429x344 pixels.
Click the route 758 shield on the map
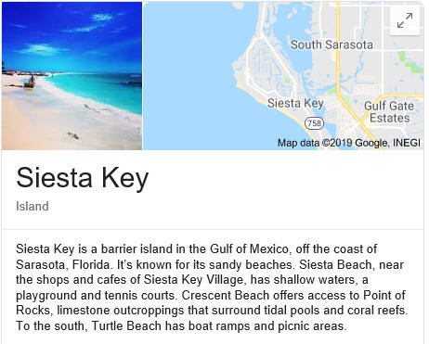pyautogui.click(x=314, y=123)
